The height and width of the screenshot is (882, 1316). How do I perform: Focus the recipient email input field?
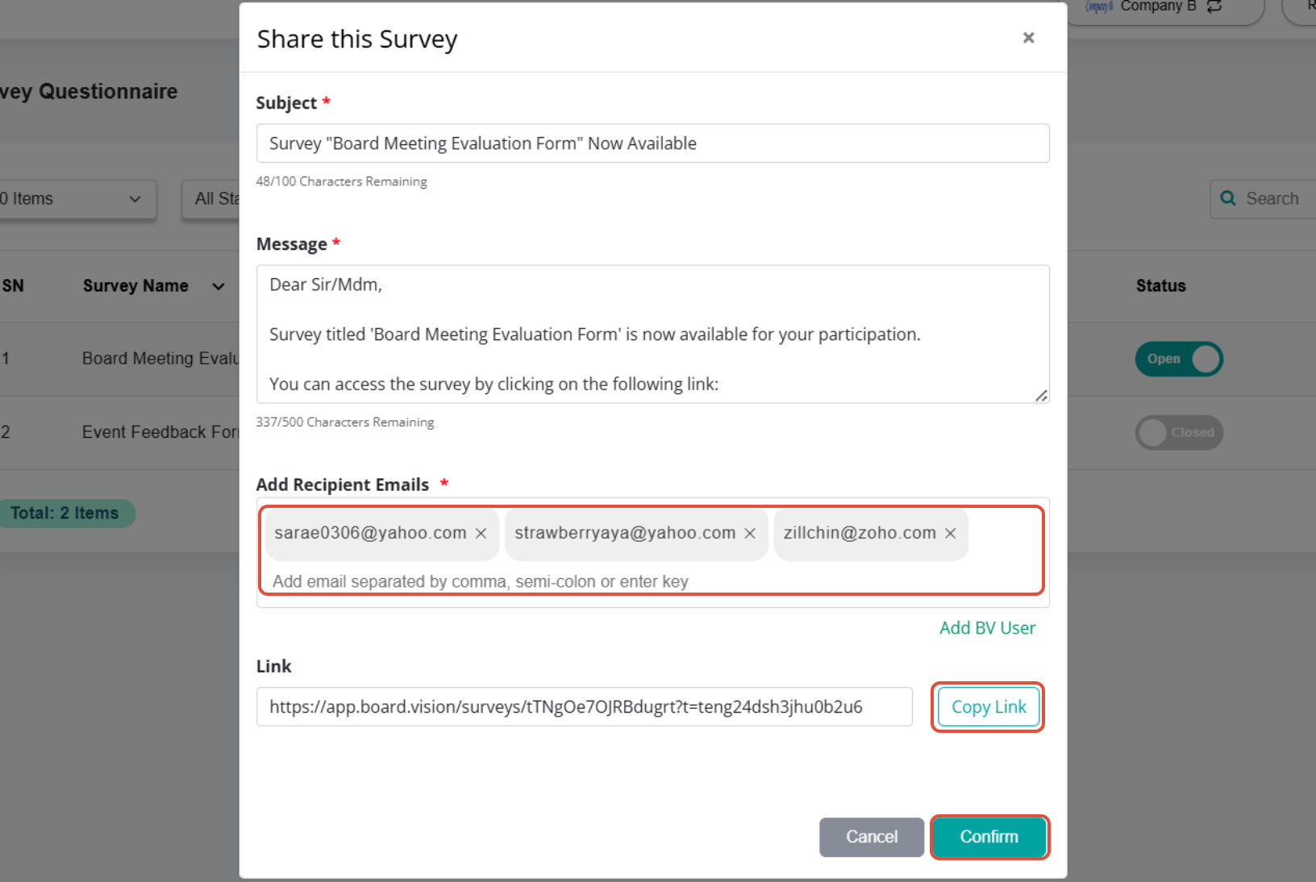click(652, 581)
